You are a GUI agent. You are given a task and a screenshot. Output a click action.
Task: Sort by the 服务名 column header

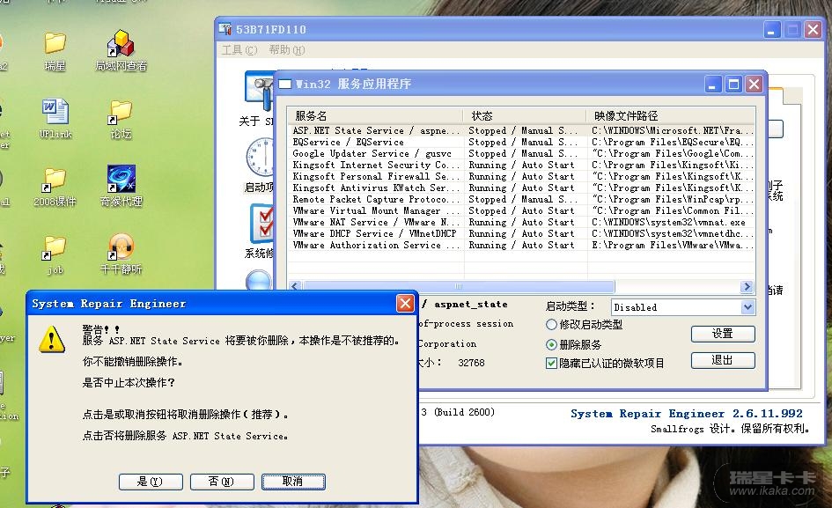(x=376, y=115)
